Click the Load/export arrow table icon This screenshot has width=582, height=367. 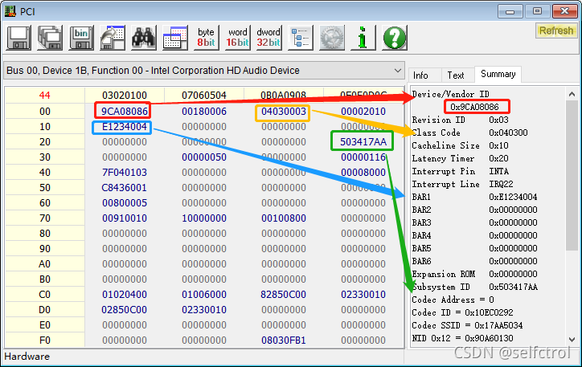click(113, 38)
